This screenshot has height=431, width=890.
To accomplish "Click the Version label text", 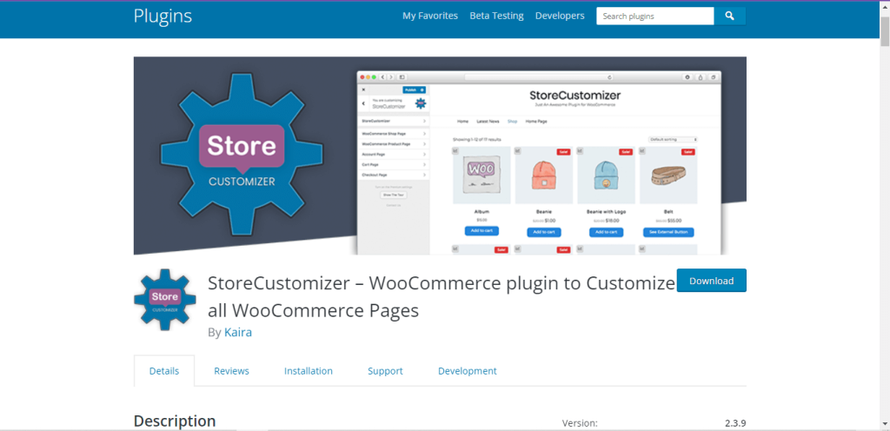I will coord(580,423).
